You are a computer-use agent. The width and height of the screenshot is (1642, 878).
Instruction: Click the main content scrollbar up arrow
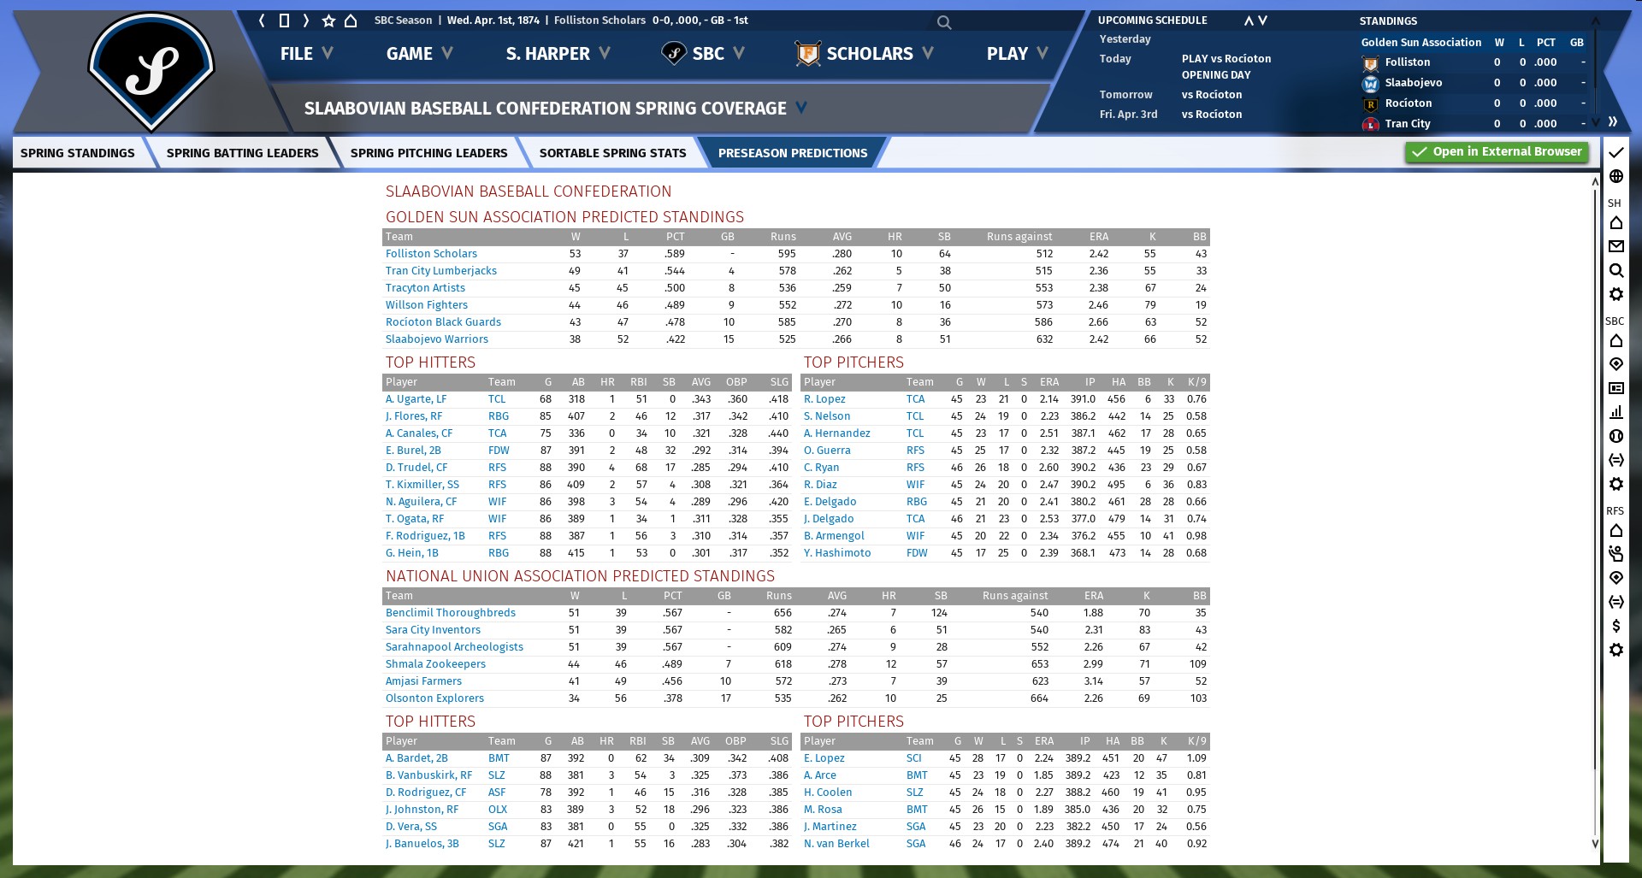click(1595, 181)
